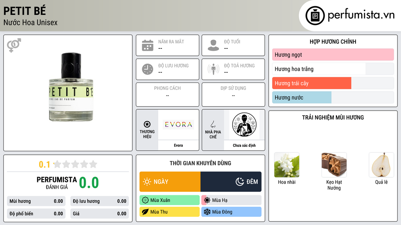Click the Hợp hương chính heading
Image resolution: width=401 pixels, height=225 pixels.
click(x=333, y=41)
